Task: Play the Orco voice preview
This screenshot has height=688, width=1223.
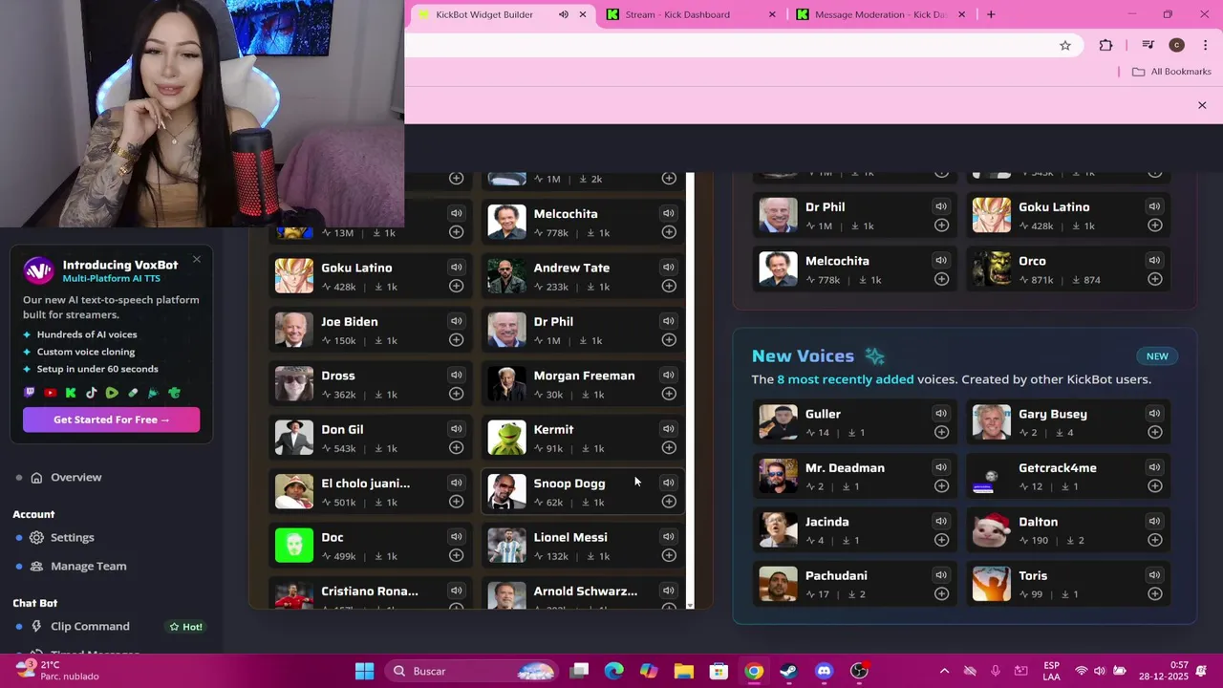Action: 1154,261
